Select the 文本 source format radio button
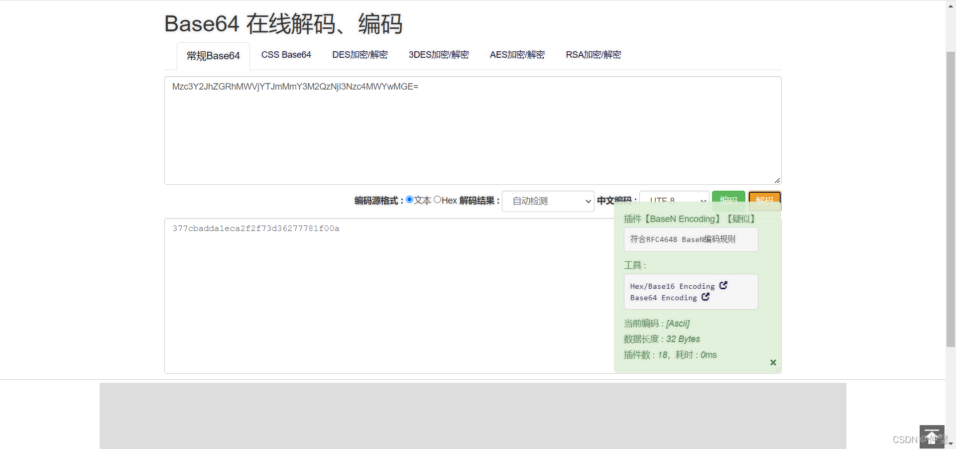Viewport: 956px width, 449px height. click(x=409, y=199)
